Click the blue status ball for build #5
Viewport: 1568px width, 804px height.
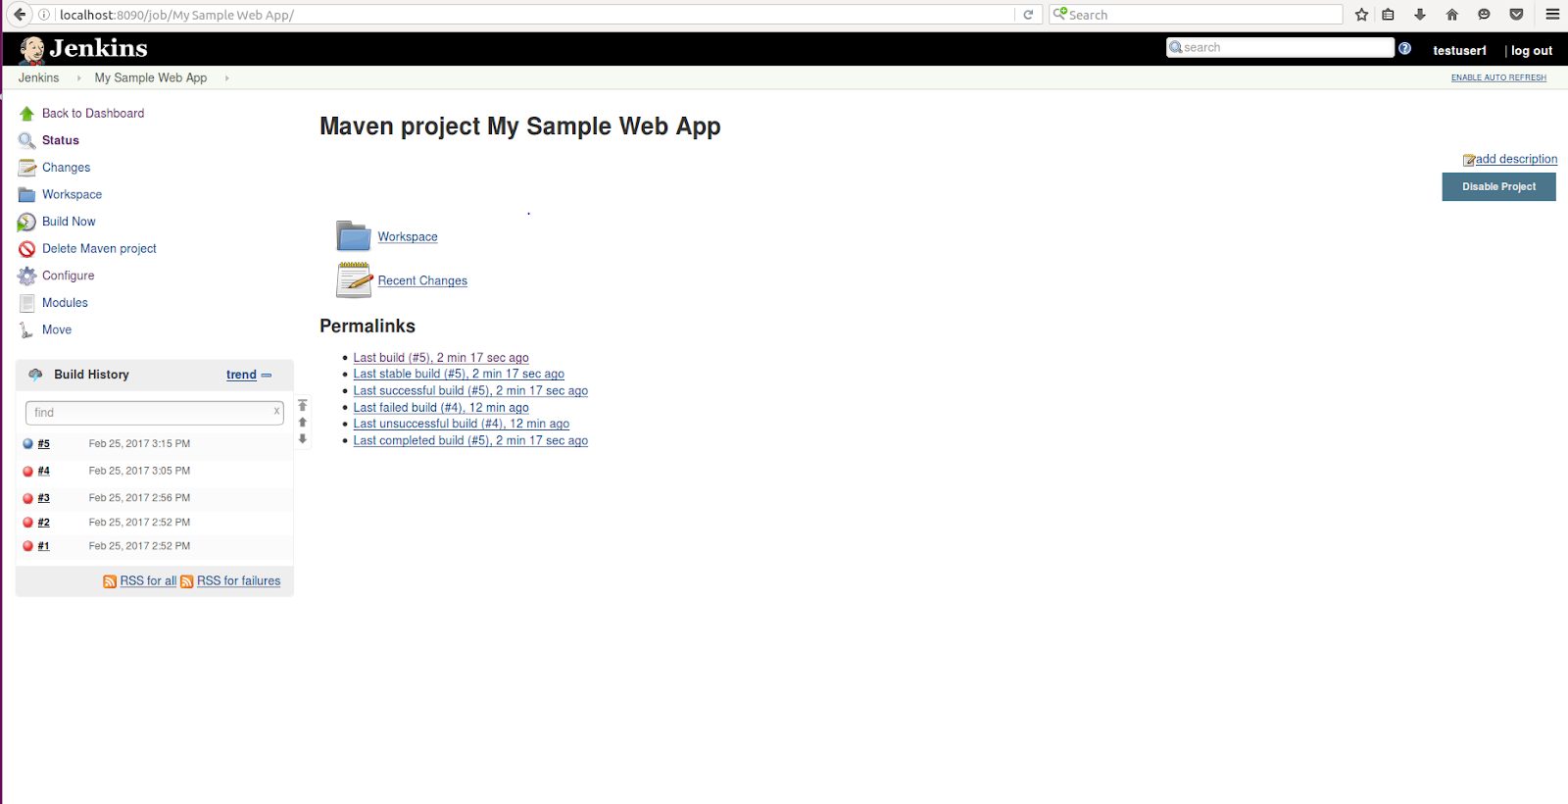point(28,444)
